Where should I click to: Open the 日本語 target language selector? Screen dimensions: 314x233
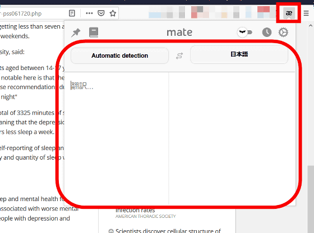(239, 54)
